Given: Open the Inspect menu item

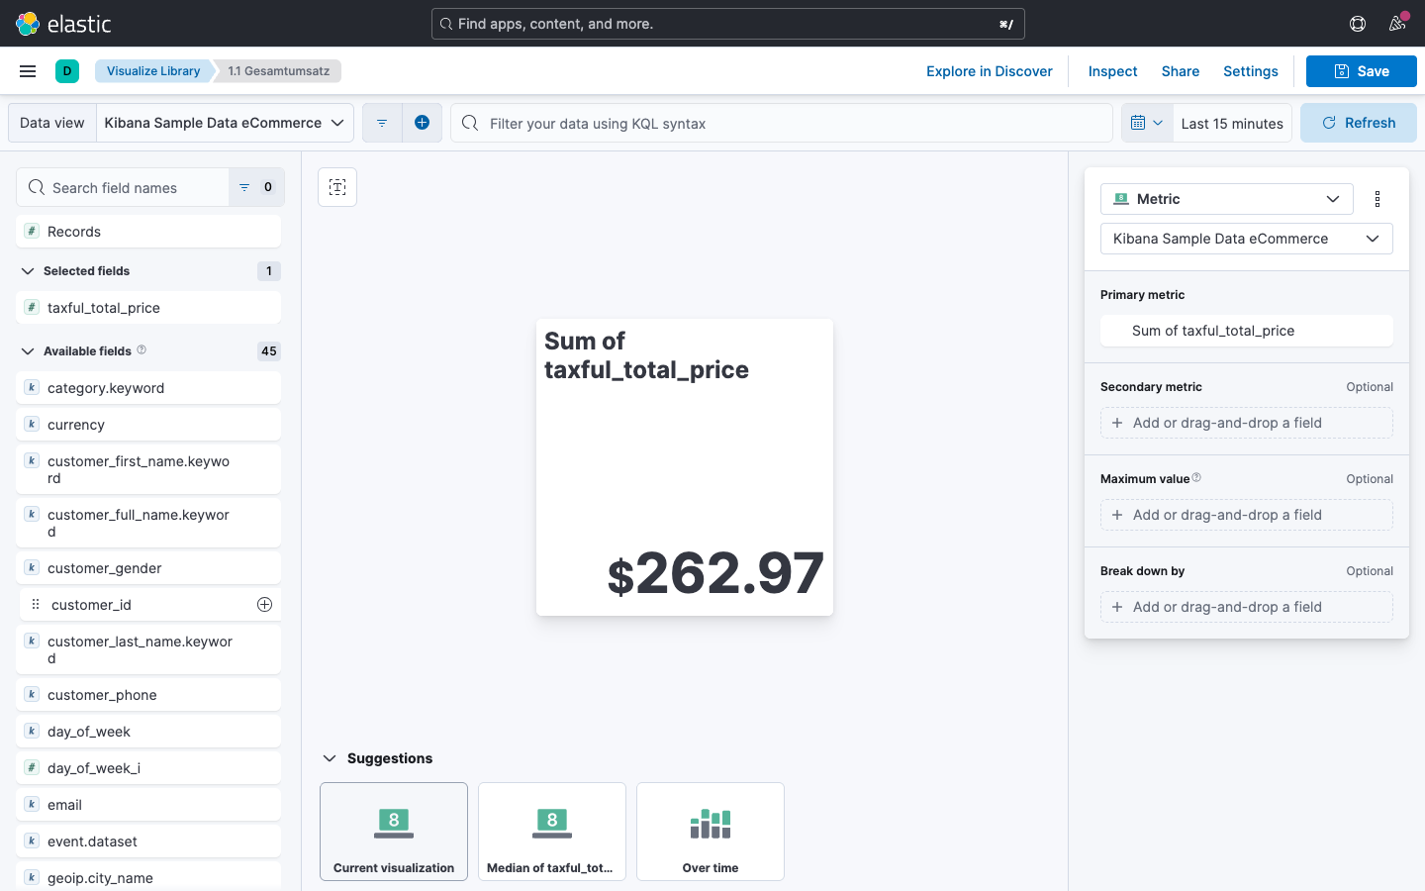Looking at the screenshot, I should [x=1112, y=71].
